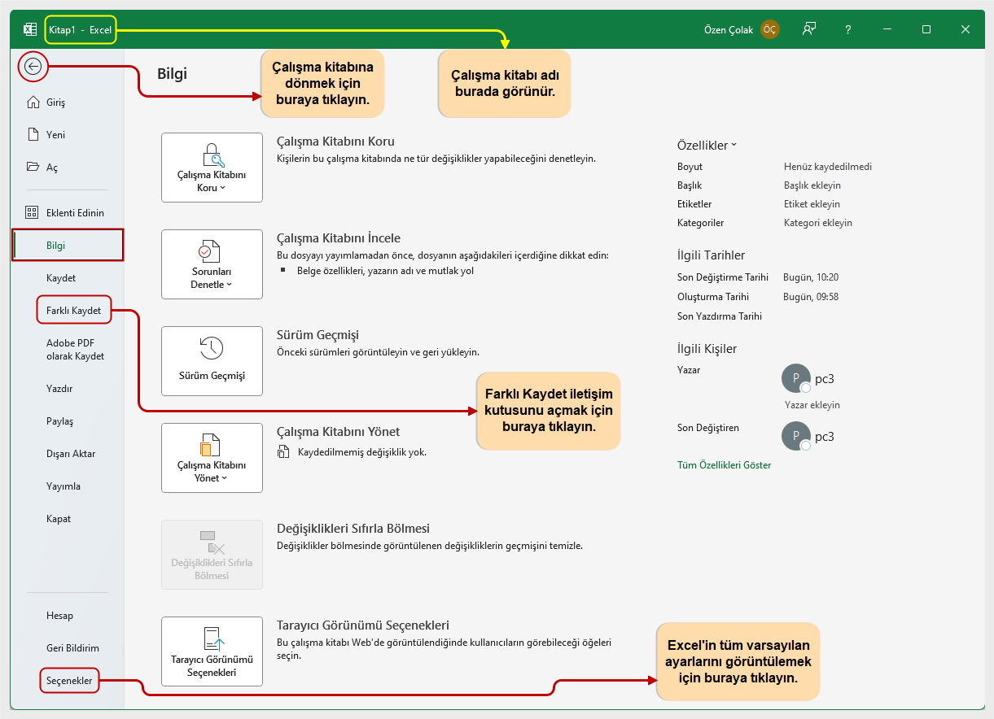This screenshot has height=719, width=994.
Task: Click the back arrow to return to workbook
Action: point(33,67)
